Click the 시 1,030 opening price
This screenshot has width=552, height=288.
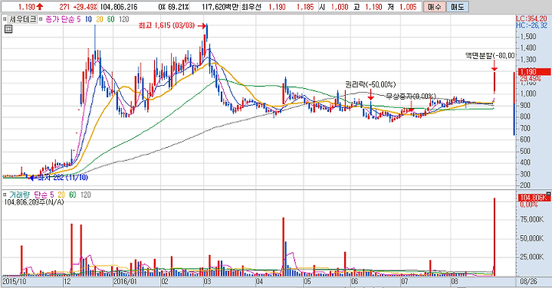point(333,7)
